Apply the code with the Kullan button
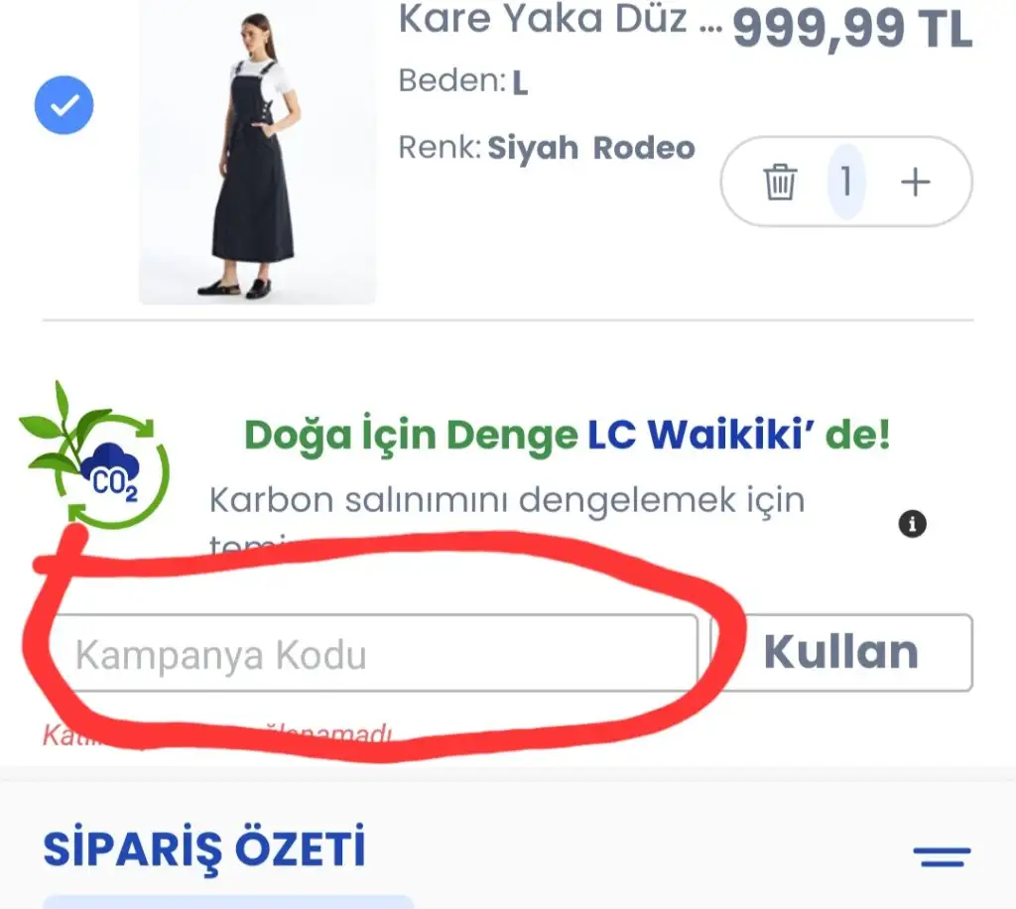This screenshot has height=909, width=1016. [841, 652]
